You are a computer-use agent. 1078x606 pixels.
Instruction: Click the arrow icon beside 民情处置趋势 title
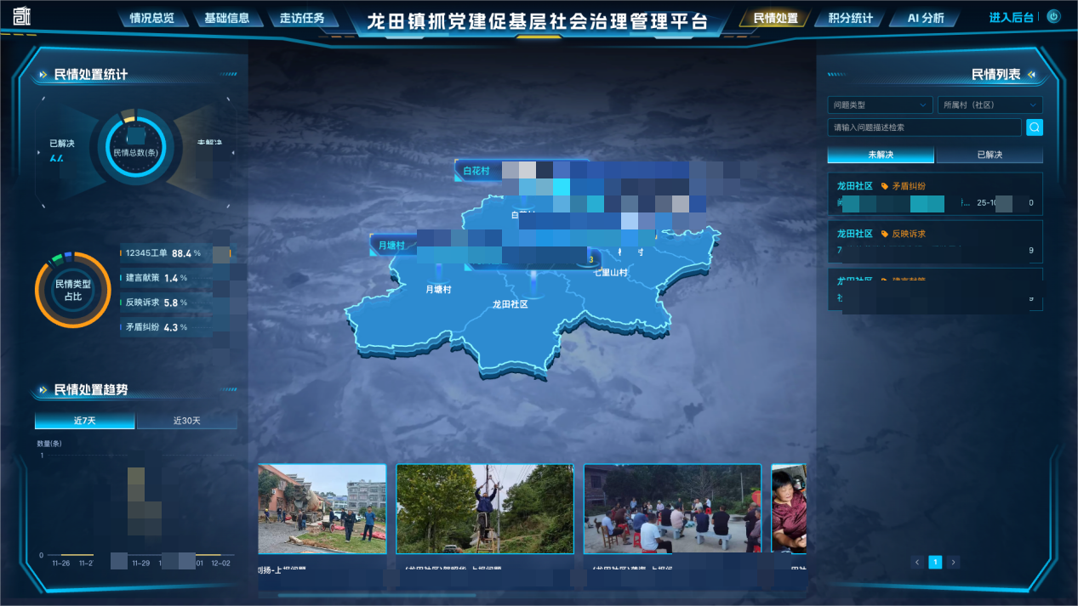click(x=42, y=390)
